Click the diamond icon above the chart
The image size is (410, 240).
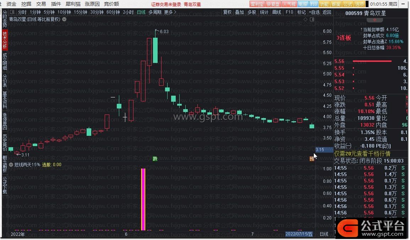pos(305,20)
